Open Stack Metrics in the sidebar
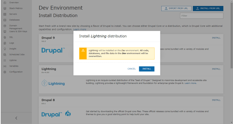Screen dimensions: 233x124 (x=16, y=8)
